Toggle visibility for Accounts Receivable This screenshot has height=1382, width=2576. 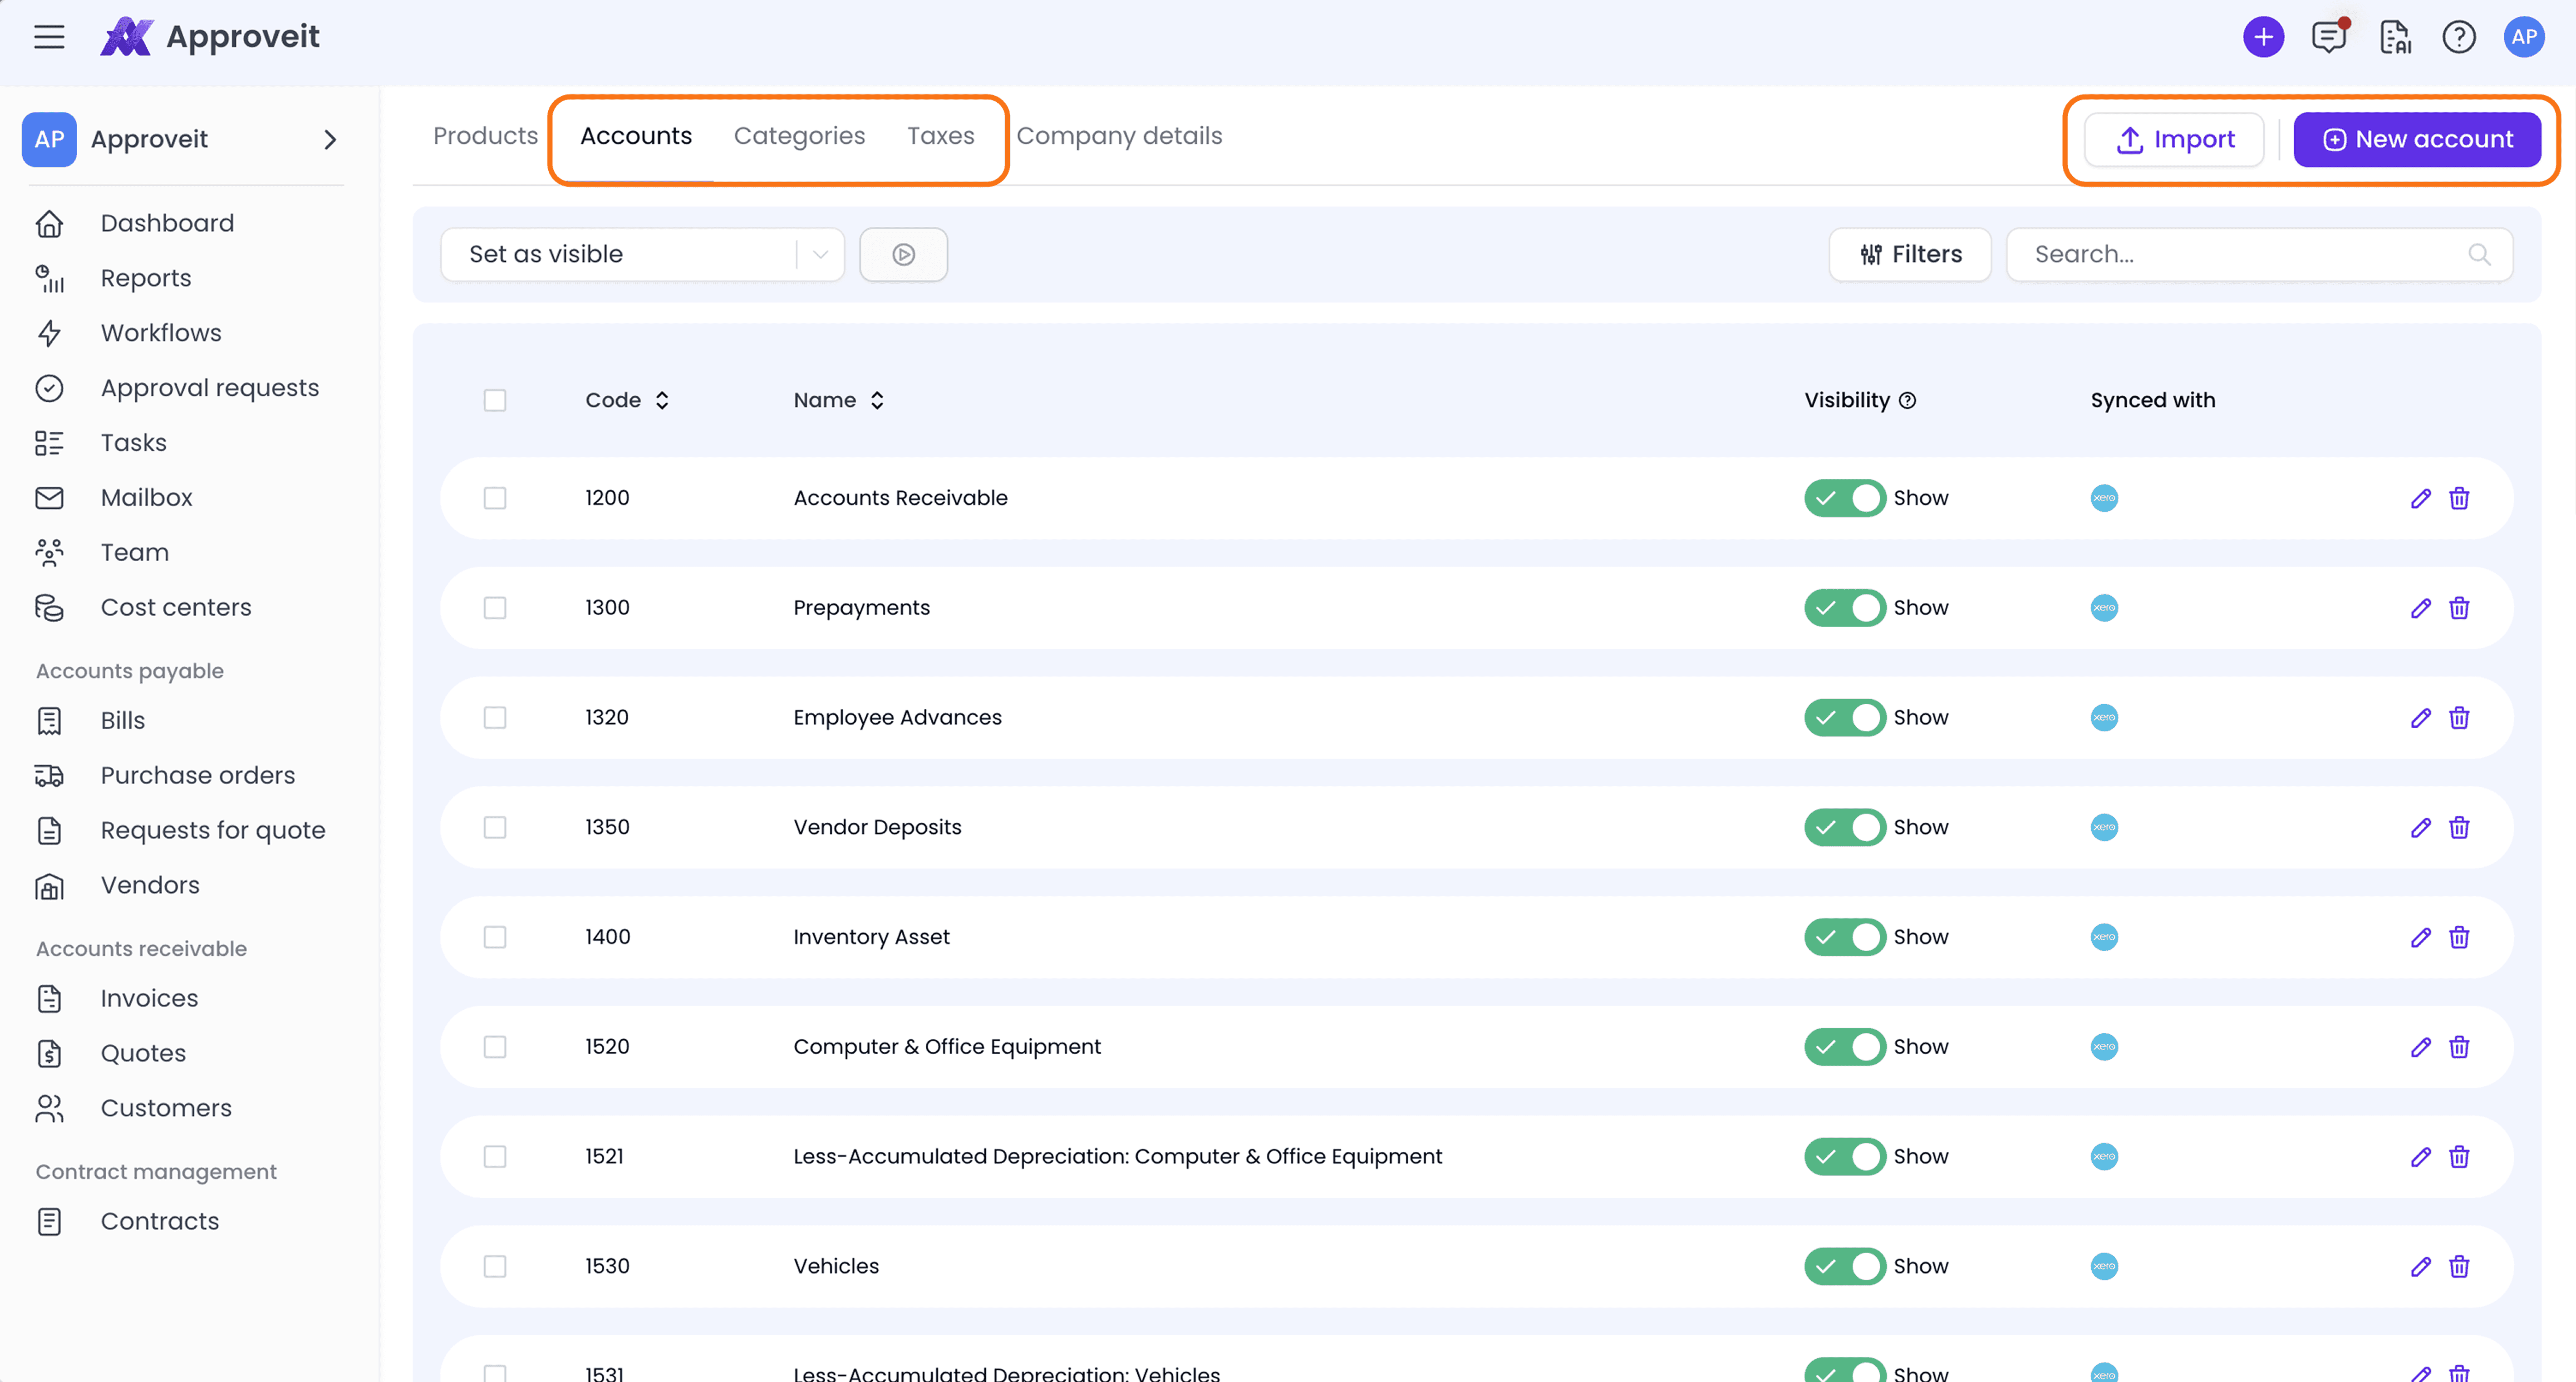(1845, 499)
